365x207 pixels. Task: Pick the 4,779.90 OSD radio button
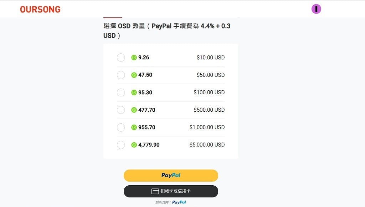tap(121, 145)
